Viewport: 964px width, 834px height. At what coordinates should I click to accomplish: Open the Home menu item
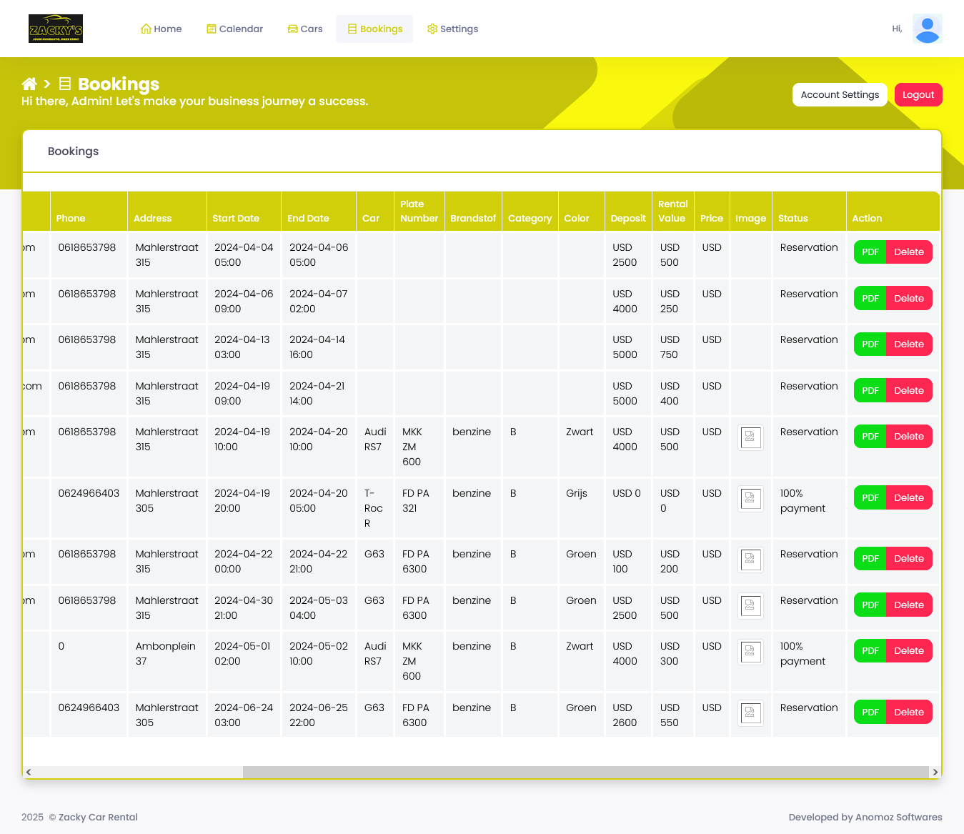pos(161,29)
